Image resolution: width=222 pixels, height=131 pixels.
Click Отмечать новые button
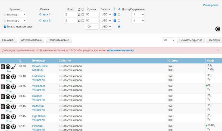point(59,40)
